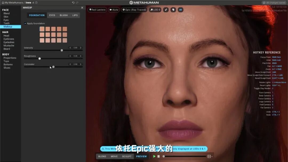288x162 pixels.
Task: Increase Roughness with right arrow stepper
Action: pyautogui.click(x=81, y=56)
